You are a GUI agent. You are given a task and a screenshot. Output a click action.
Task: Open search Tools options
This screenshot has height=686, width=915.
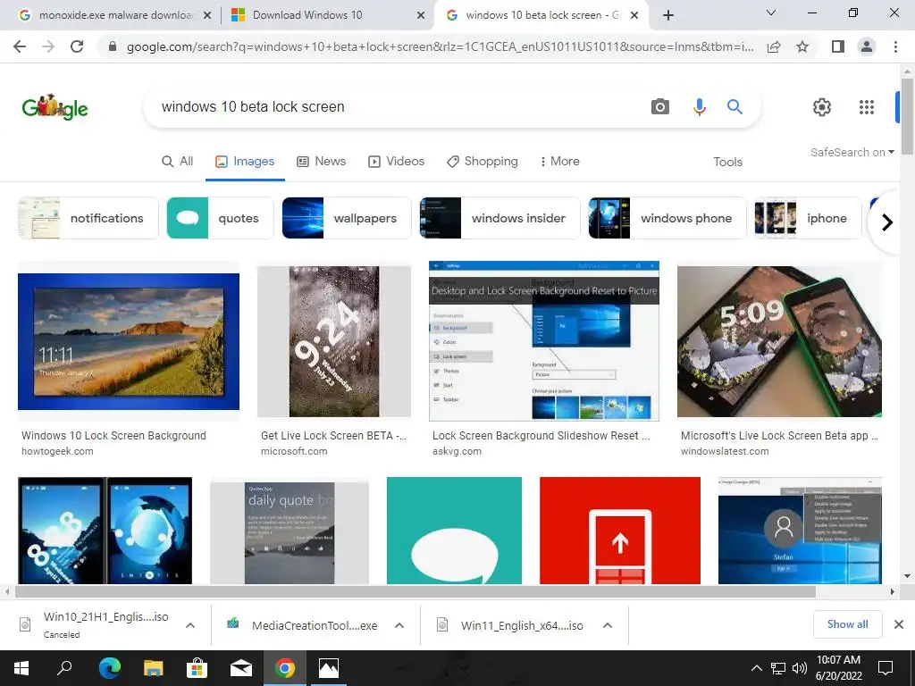click(727, 163)
